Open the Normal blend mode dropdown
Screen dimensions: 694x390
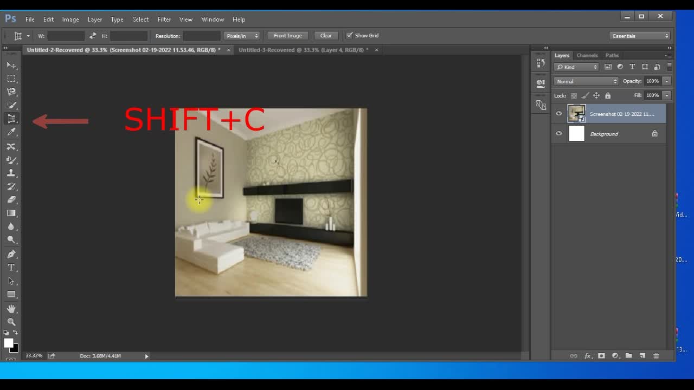(x=586, y=81)
